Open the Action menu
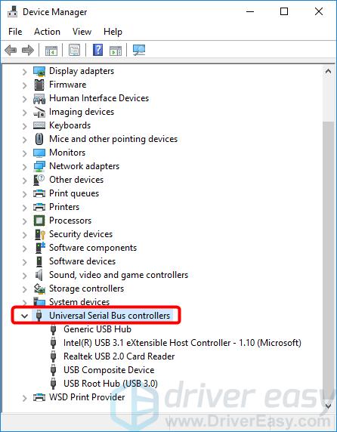The image size is (337, 432). click(47, 32)
